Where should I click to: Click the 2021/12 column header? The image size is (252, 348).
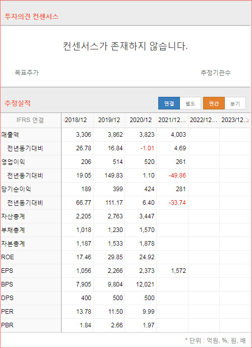coord(172,120)
